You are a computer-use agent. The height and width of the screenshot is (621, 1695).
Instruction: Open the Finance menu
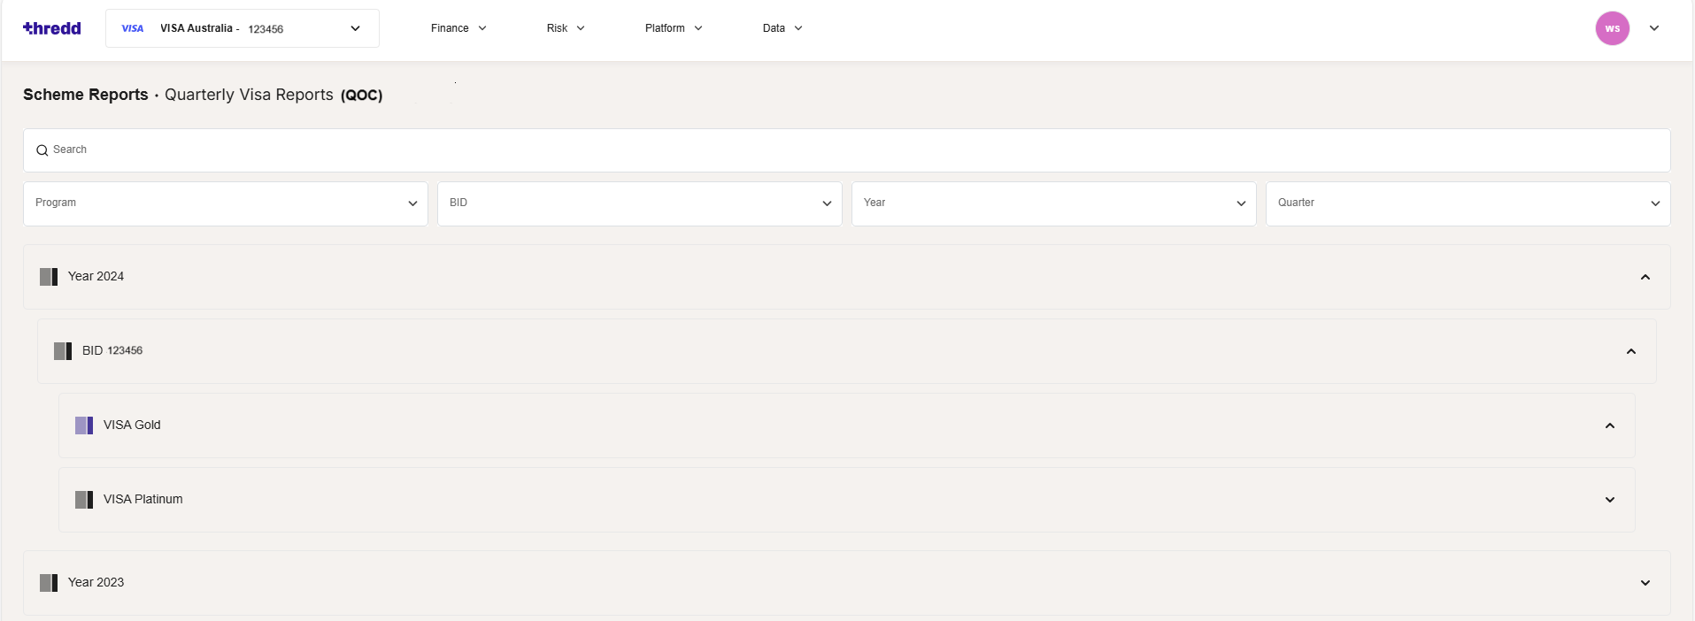click(x=458, y=28)
